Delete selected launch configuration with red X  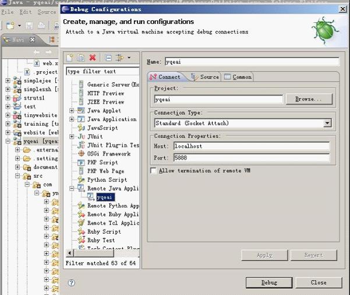[92, 57]
